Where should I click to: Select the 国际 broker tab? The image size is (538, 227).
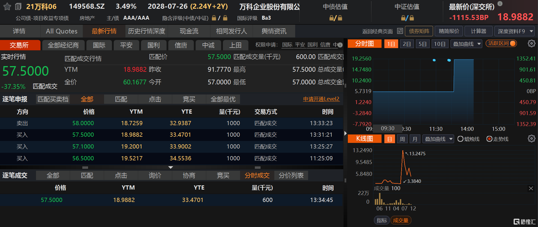99,45
